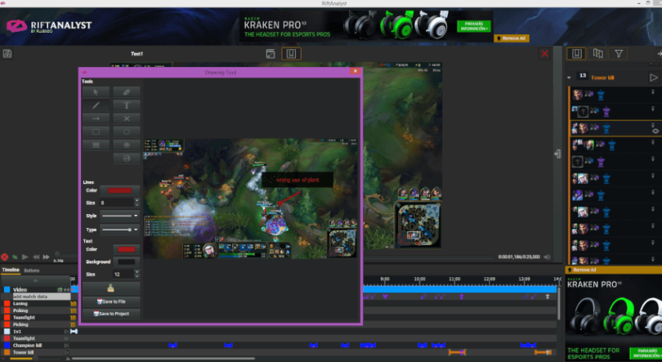Screen dimensions: 662x362
Task: Select the cross mark tool
Action: [x=126, y=118]
